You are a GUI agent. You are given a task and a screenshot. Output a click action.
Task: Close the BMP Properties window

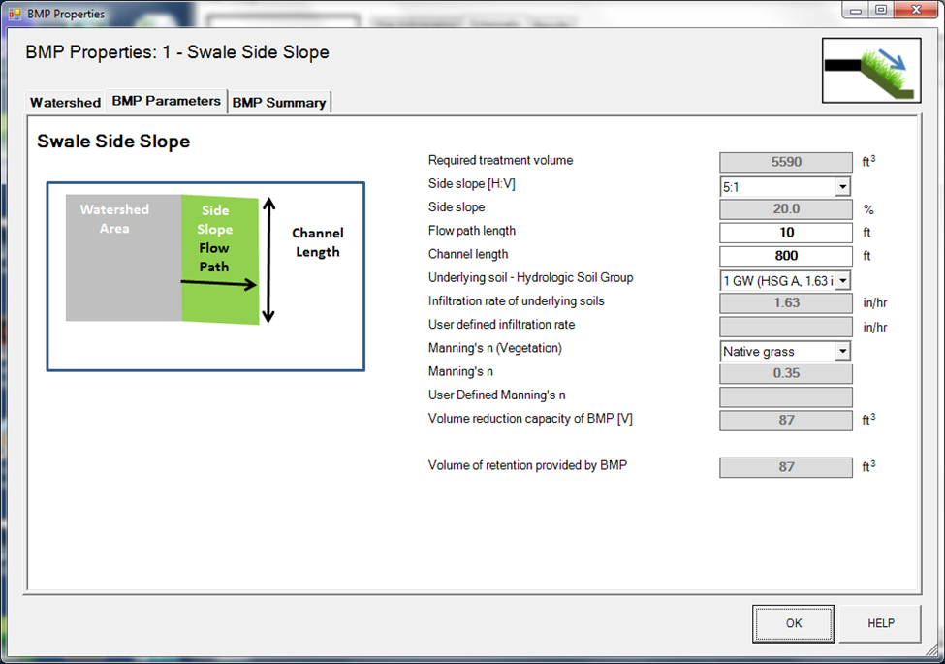[914, 11]
